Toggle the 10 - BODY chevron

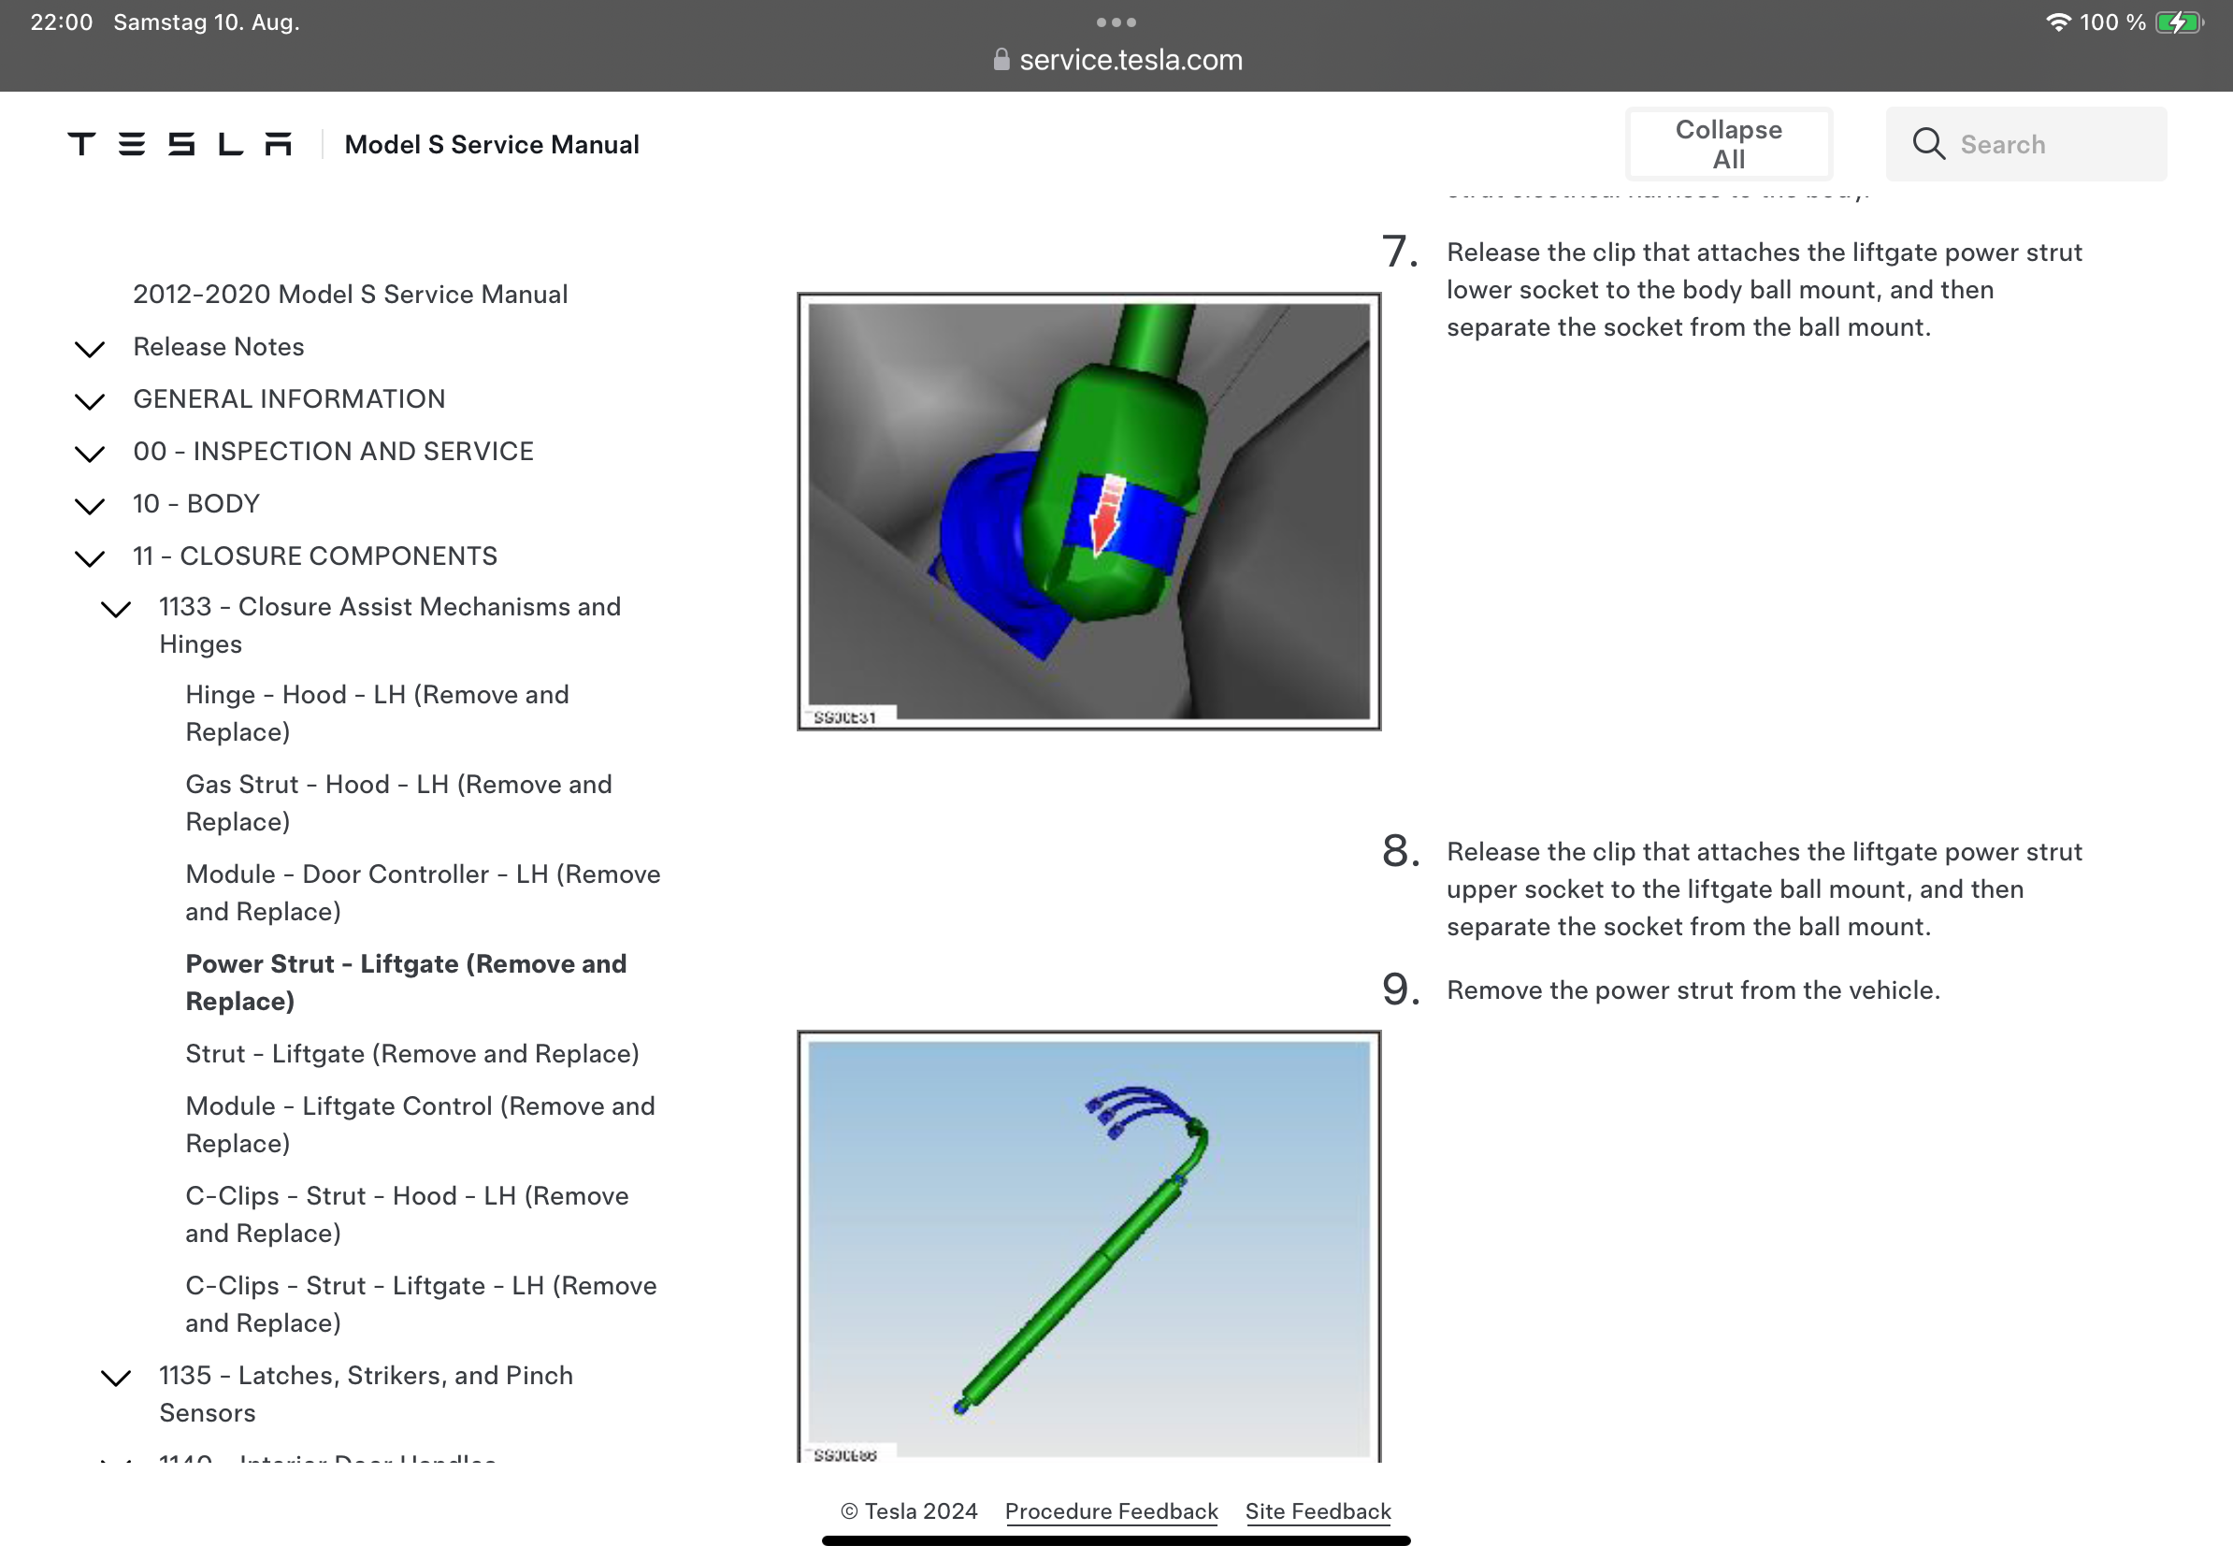(x=90, y=506)
